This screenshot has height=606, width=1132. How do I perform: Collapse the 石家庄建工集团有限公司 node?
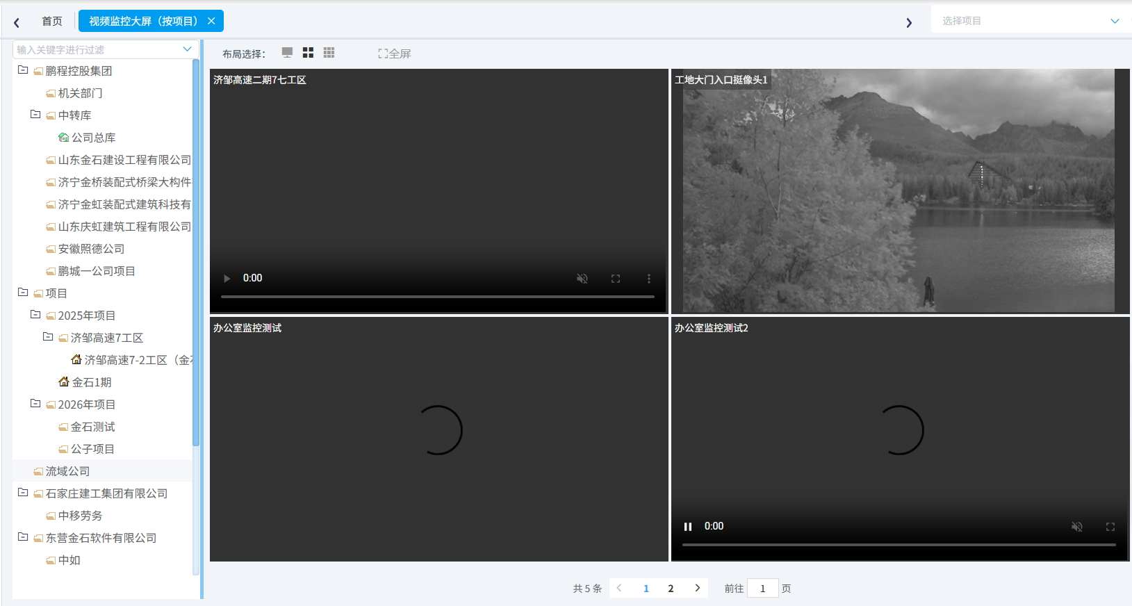[23, 493]
